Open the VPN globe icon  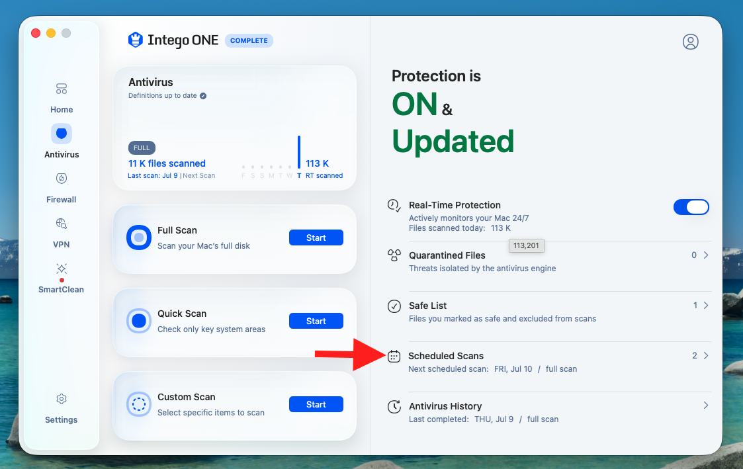[61, 223]
